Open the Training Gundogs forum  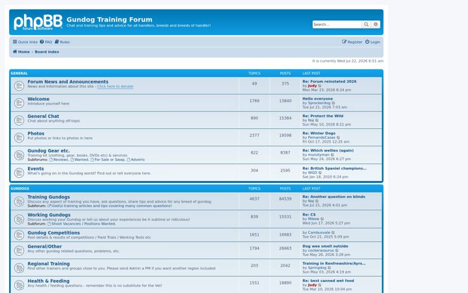(49, 197)
